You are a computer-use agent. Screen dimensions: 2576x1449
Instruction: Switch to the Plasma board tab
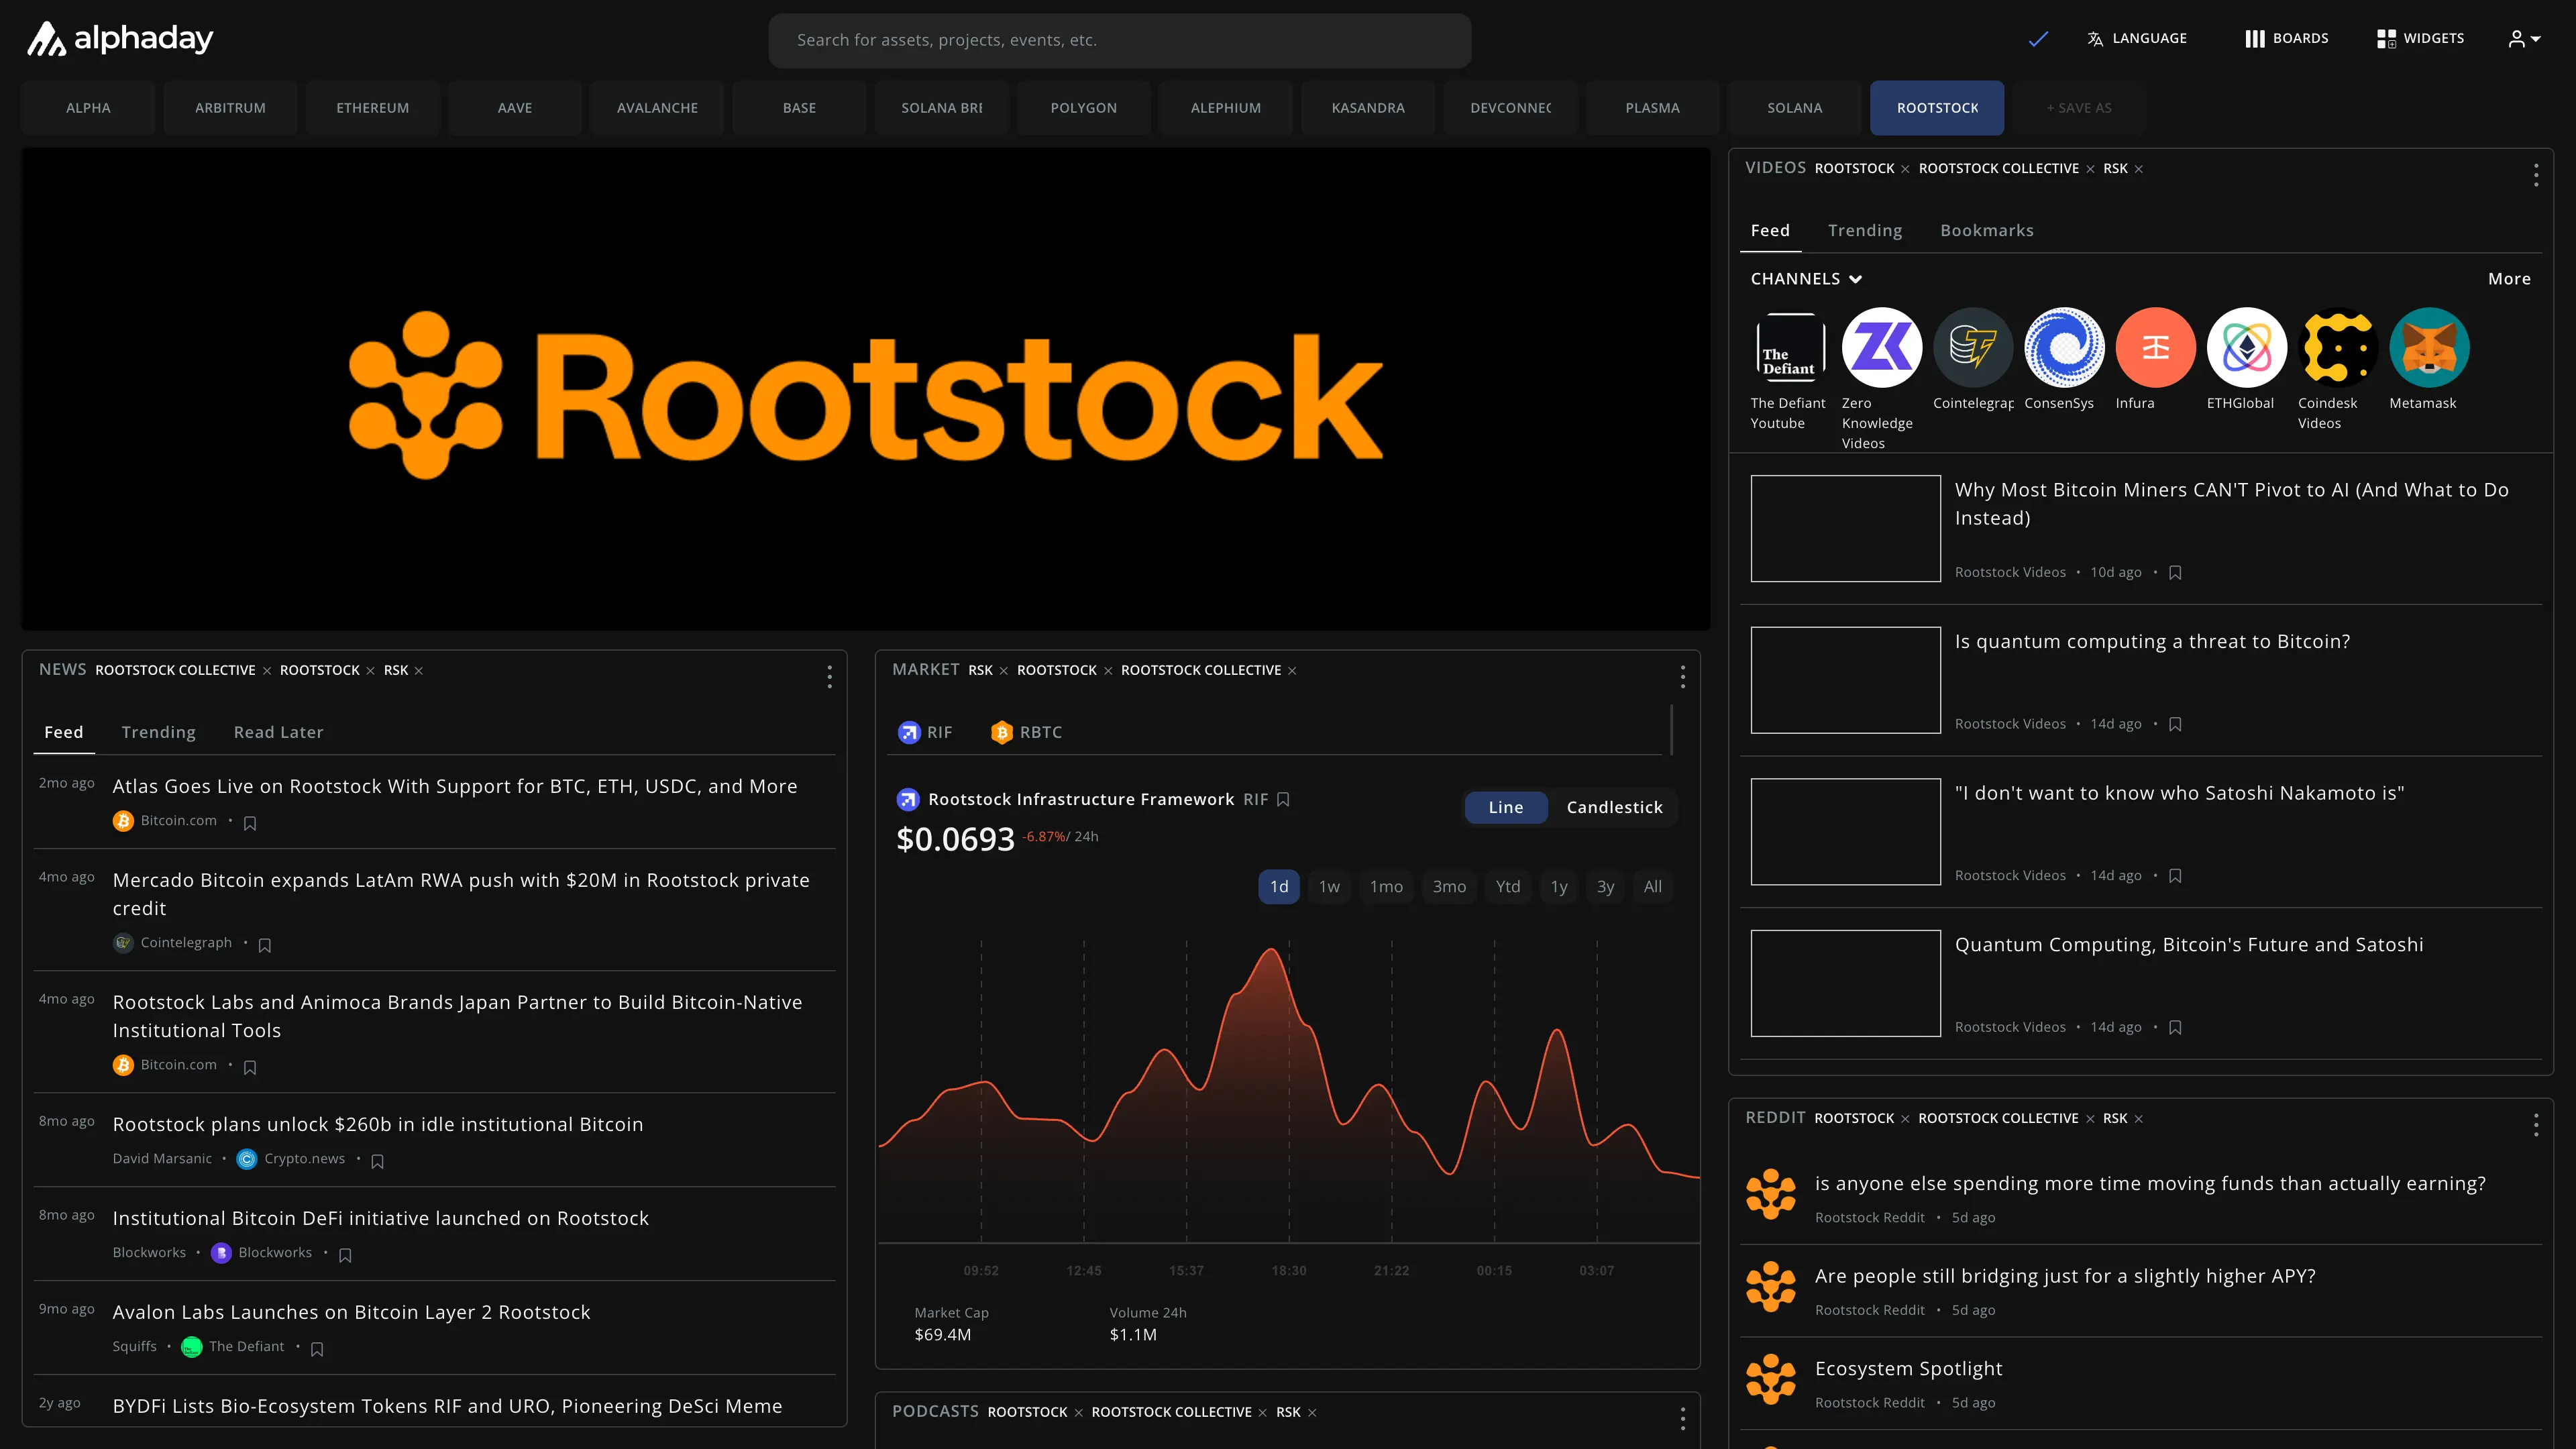1652,108
